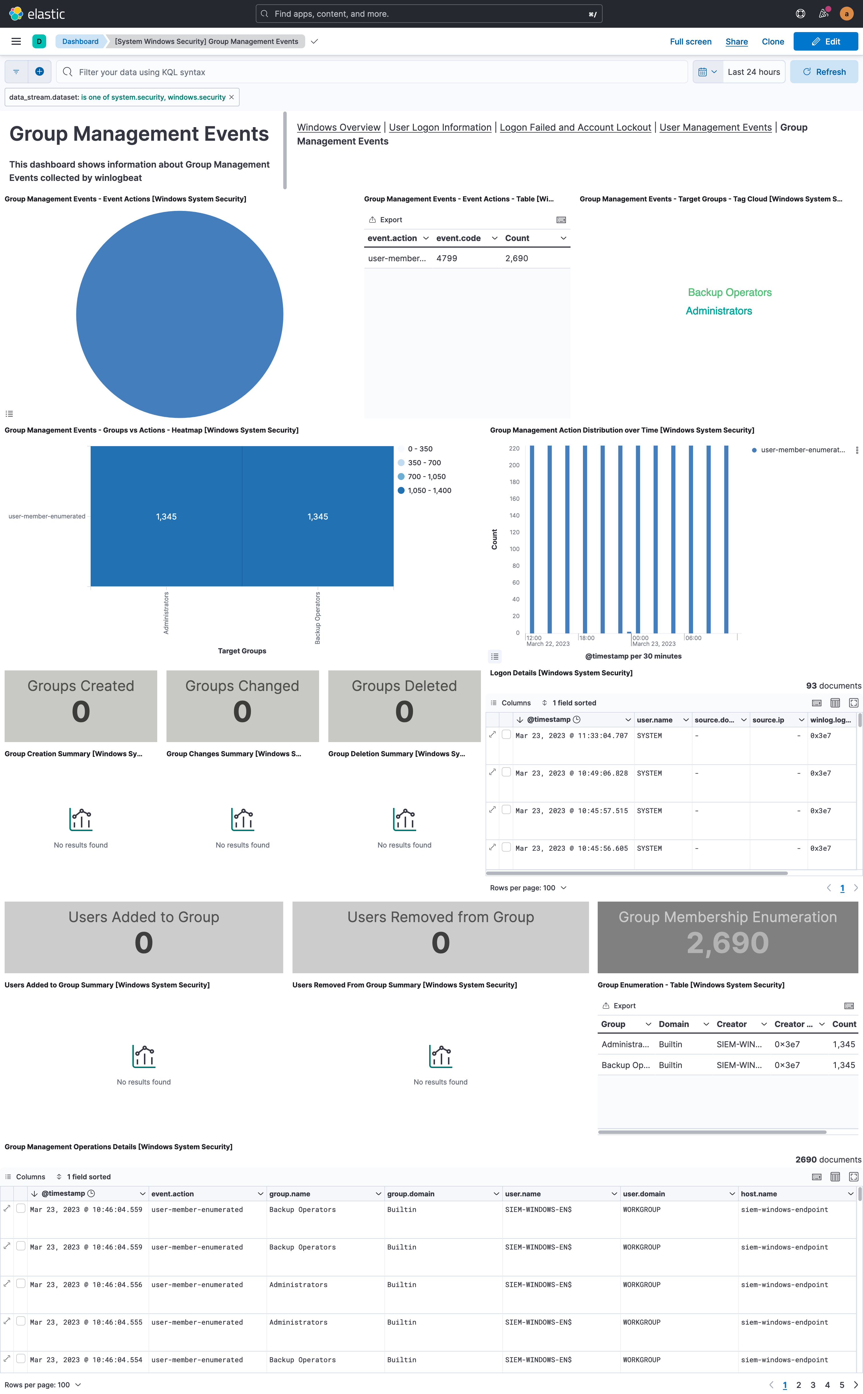Open the help icon in top bar
Image resolution: width=863 pixels, height=1394 pixels.
tap(800, 13)
